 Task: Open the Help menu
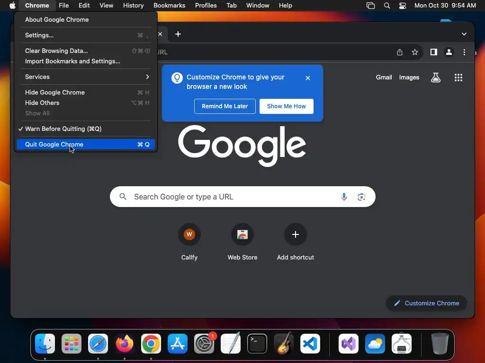point(285,5)
